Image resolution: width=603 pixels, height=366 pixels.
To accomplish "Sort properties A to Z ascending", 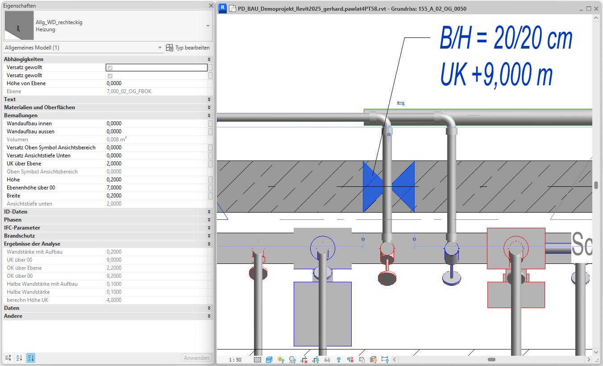I will (x=19, y=358).
